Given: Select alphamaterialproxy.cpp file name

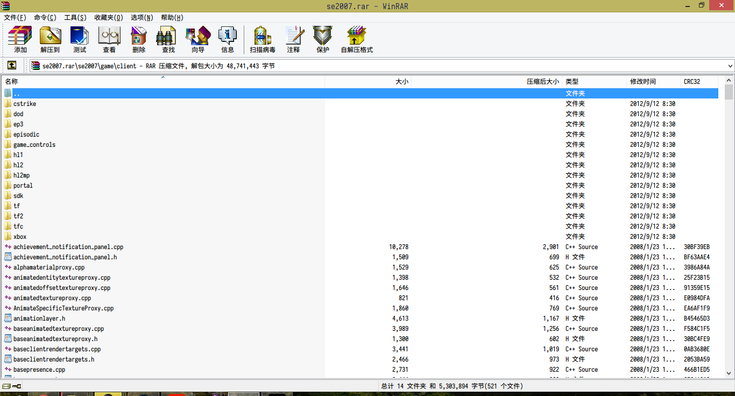Looking at the screenshot, I should (x=49, y=267).
